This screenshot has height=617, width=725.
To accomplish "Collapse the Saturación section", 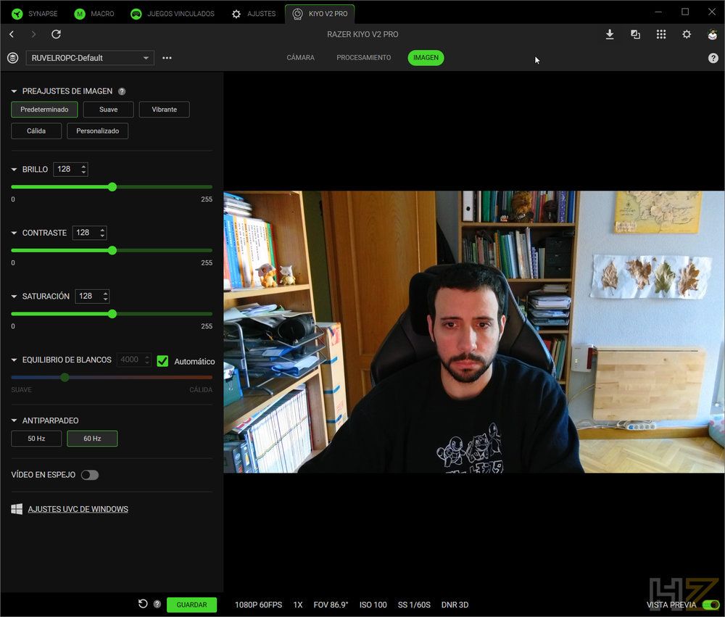I will click(x=14, y=296).
